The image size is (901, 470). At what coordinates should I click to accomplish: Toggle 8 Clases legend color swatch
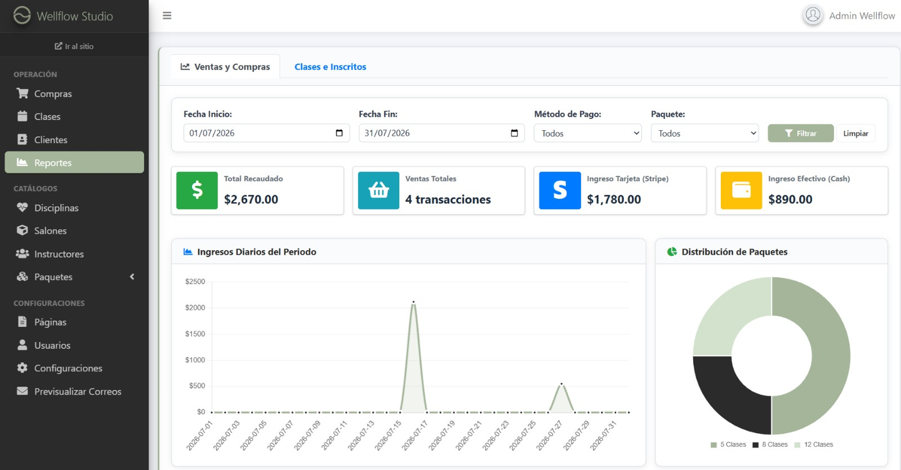click(x=755, y=445)
